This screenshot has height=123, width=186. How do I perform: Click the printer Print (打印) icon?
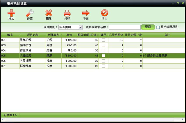point(67,13)
